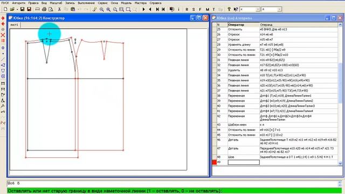
Task: Click the red right arrow tool
Action: coord(3,18)
